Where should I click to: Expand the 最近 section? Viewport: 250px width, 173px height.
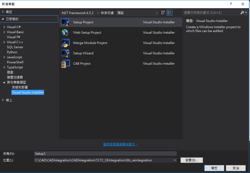tap(3, 12)
